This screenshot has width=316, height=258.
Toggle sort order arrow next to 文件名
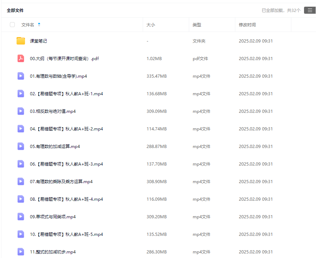click(x=39, y=25)
